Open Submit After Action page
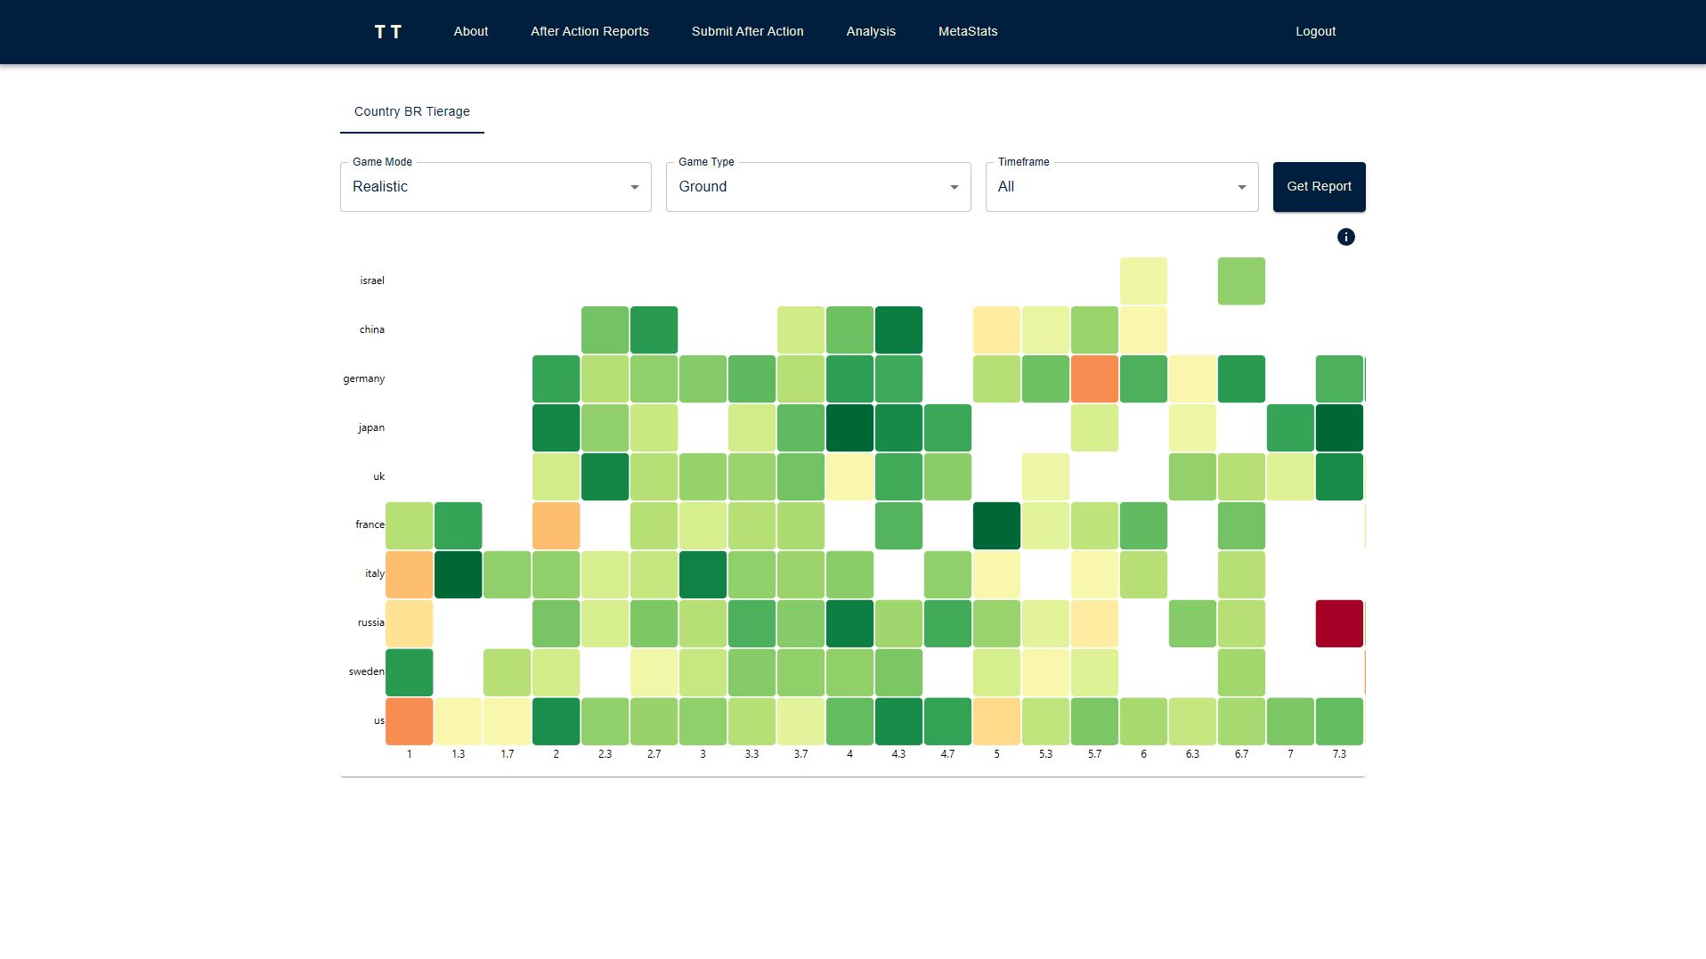The height and width of the screenshot is (959, 1706). [747, 31]
